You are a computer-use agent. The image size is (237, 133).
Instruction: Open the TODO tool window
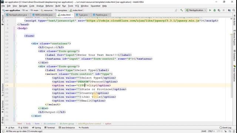point(23,127)
